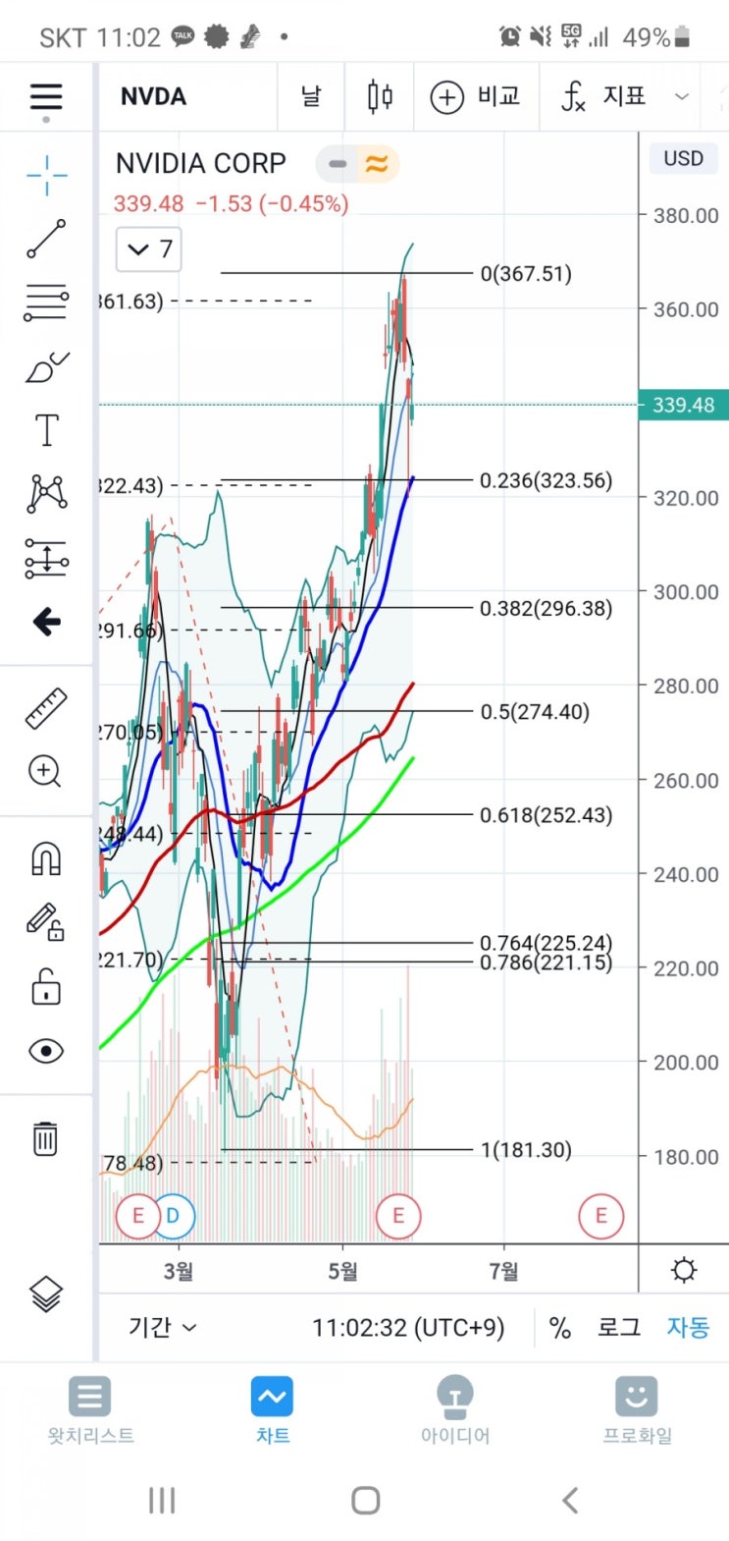Open the date range dropdown
The height and width of the screenshot is (1541, 729).
point(163,1327)
